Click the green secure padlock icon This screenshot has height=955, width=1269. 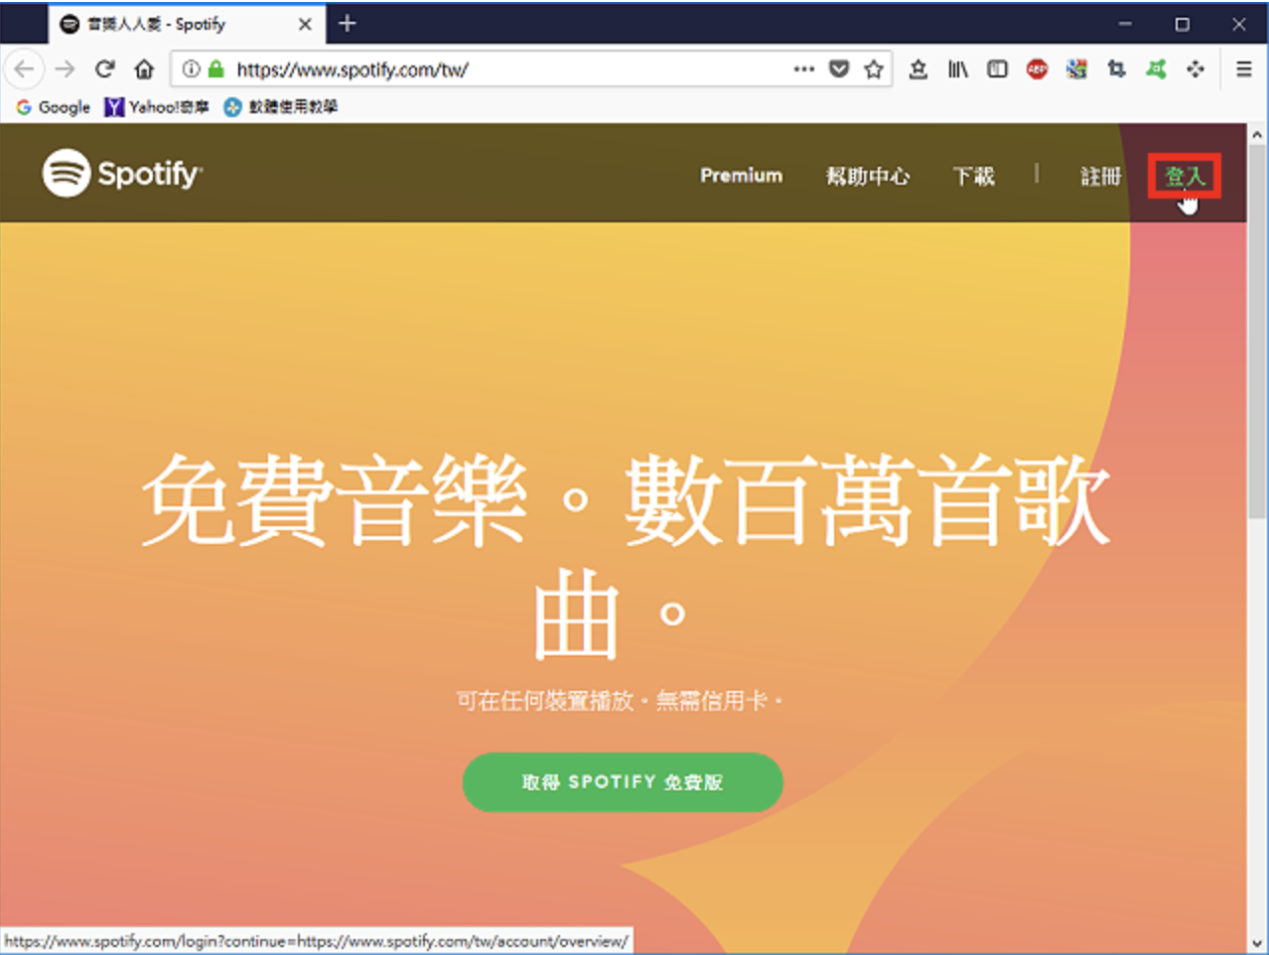[x=215, y=68]
